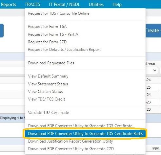This screenshot has width=161, height=155.
Task: Open the Help menu
Action: (117, 4)
